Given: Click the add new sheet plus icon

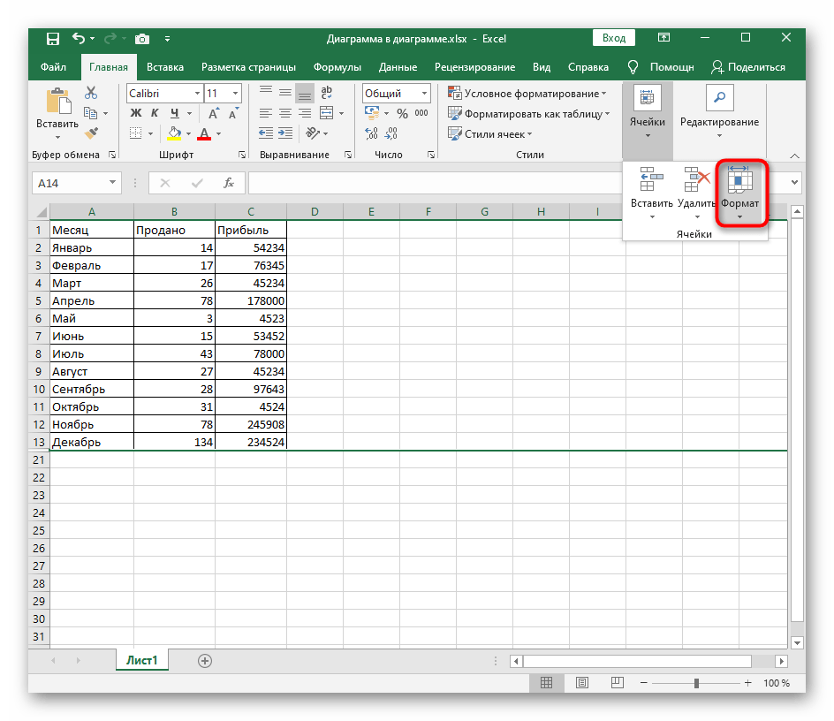Looking at the screenshot, I should point(205,660).
